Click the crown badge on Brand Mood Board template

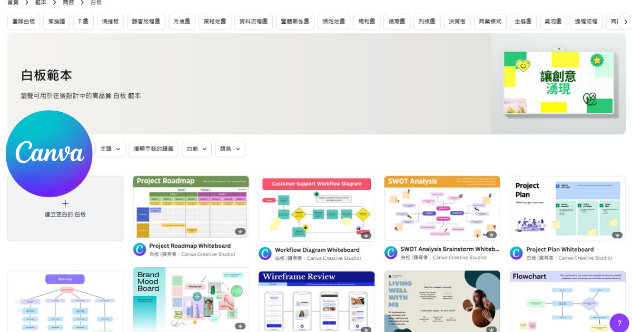(x=240, y=326)
